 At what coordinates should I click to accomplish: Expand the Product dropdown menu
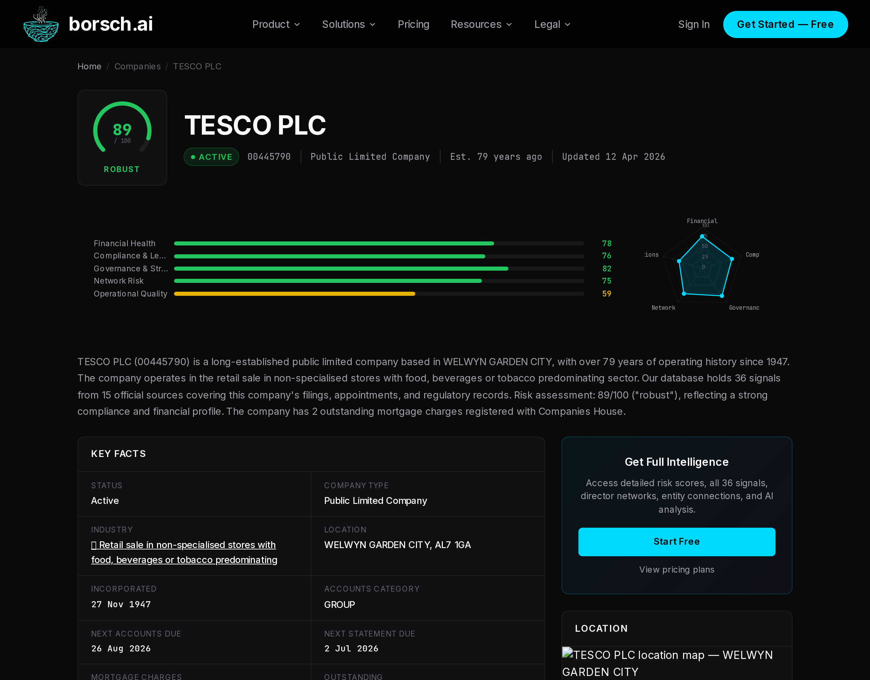point(276,25)
